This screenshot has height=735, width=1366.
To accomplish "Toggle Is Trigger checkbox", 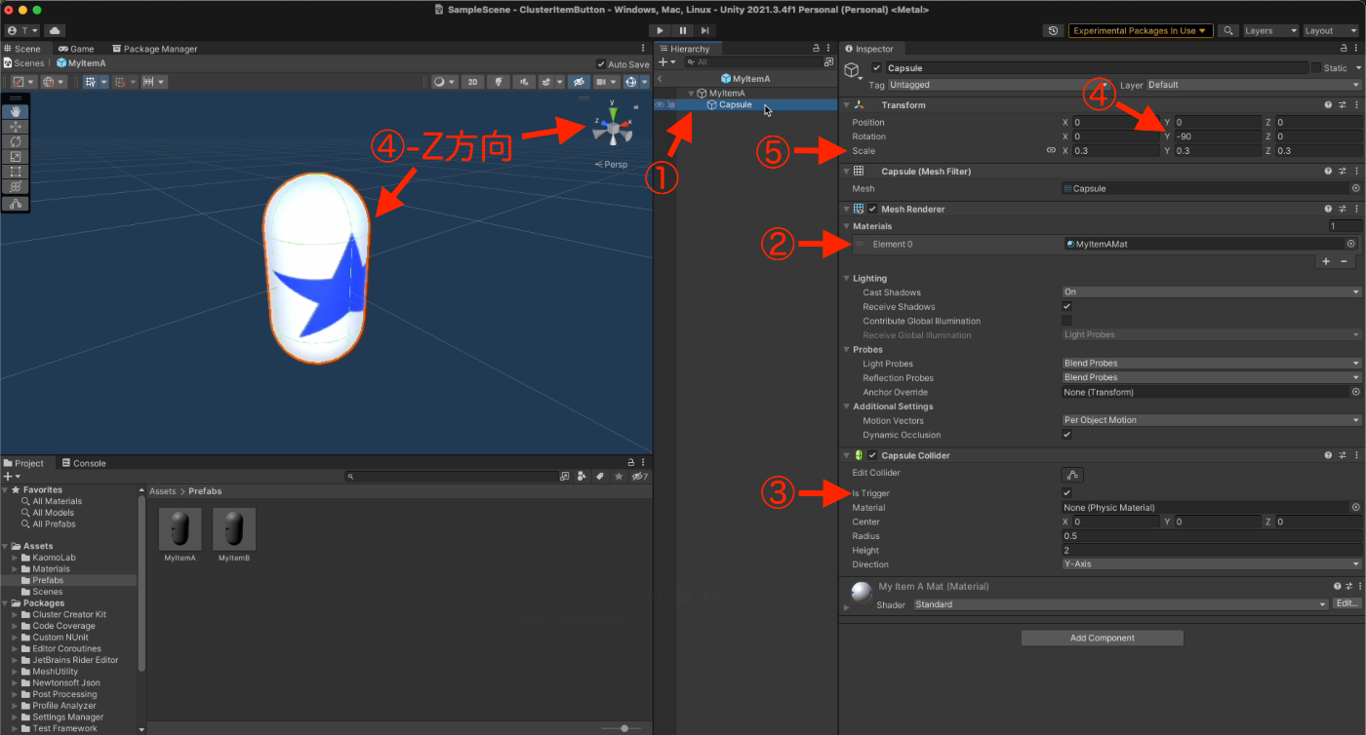I will 1066,493.
